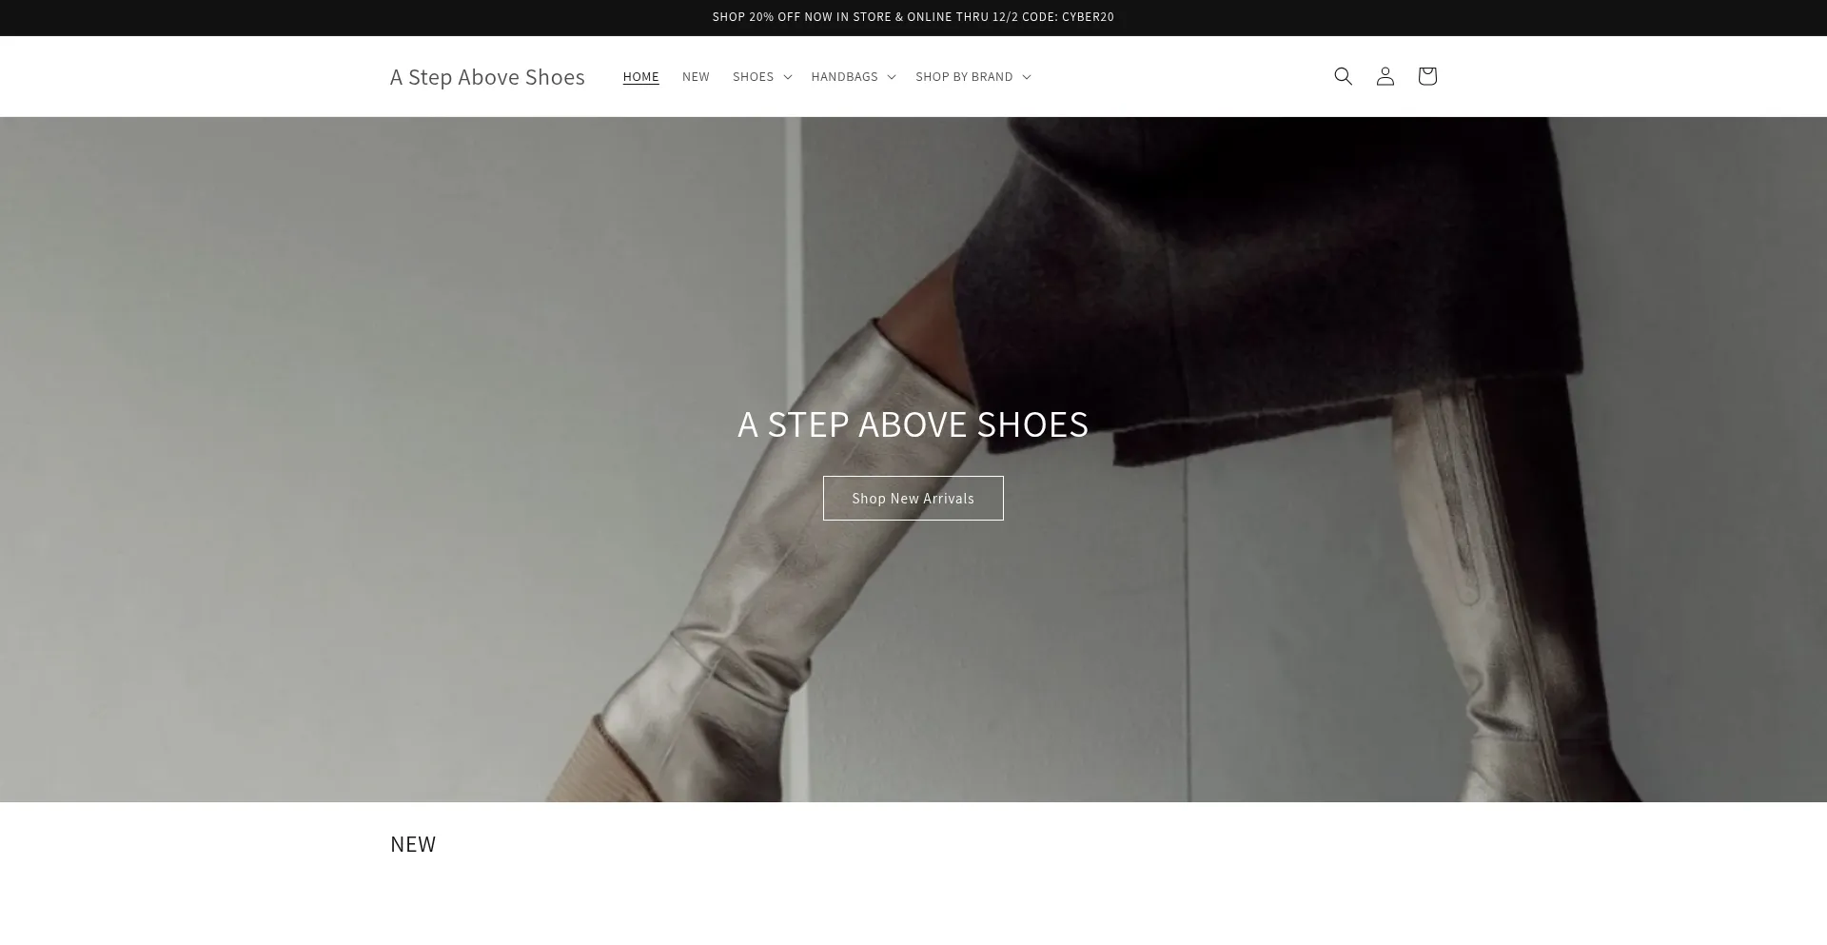Image resolution: width=1827 pixels, height=945 pixels.
Task: Click the A Step Above Shoes logo
Action: pyautogui.click(x=487, y=76)
